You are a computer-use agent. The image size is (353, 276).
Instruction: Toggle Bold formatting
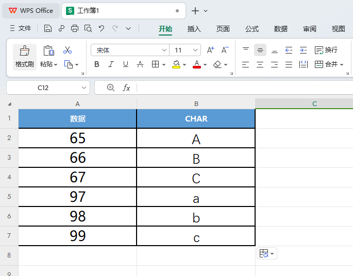(x=97, y=64)
